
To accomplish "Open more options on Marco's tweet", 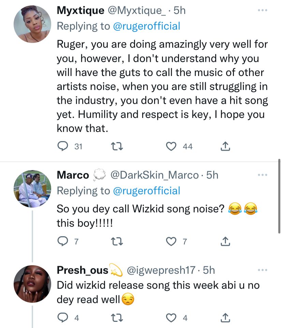I will click(263, 175).
